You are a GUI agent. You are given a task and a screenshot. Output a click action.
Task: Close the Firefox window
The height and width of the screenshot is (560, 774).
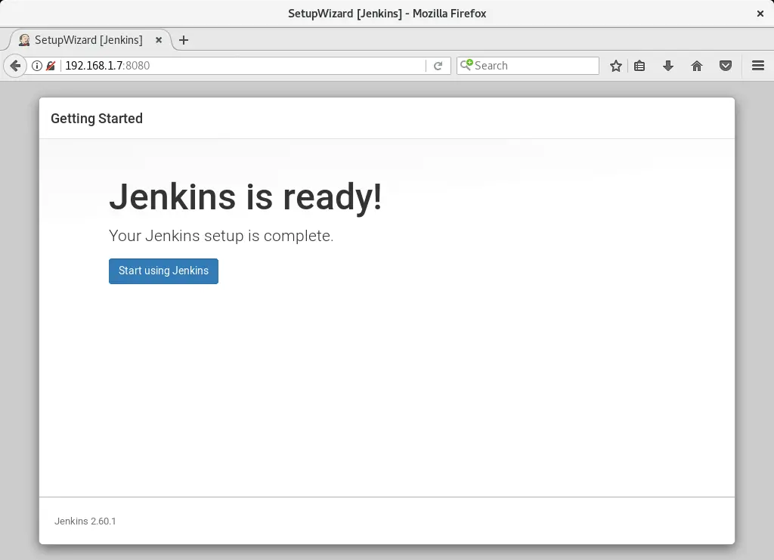click(x=760, y=14)
